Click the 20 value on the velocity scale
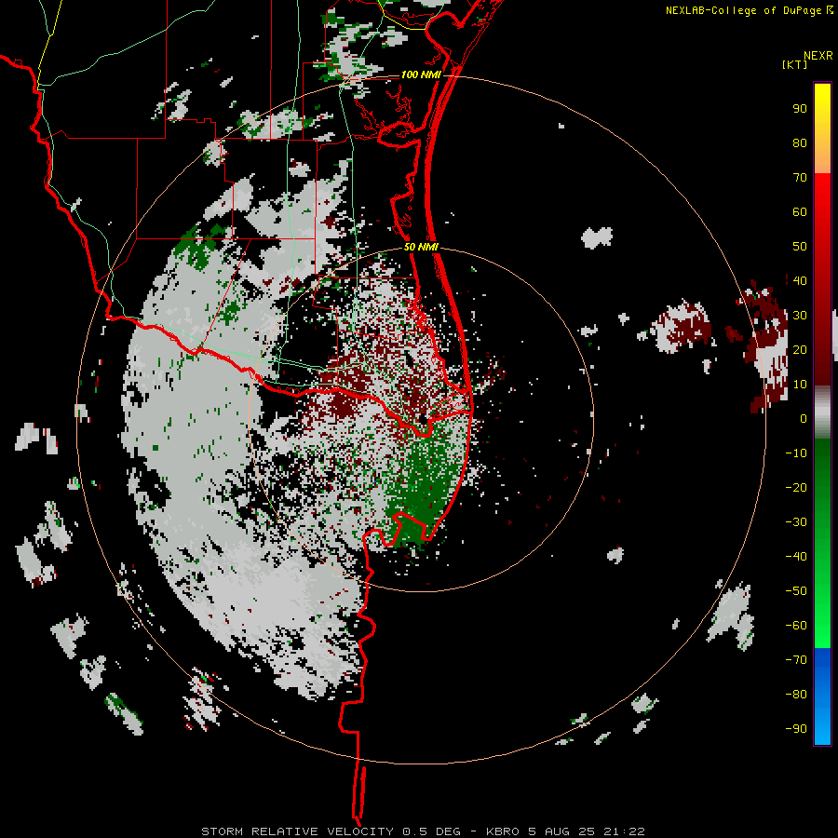 click(800, 350)
